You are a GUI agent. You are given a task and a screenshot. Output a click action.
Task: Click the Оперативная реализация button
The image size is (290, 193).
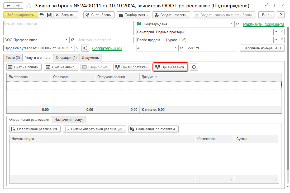tap(35, 129)
